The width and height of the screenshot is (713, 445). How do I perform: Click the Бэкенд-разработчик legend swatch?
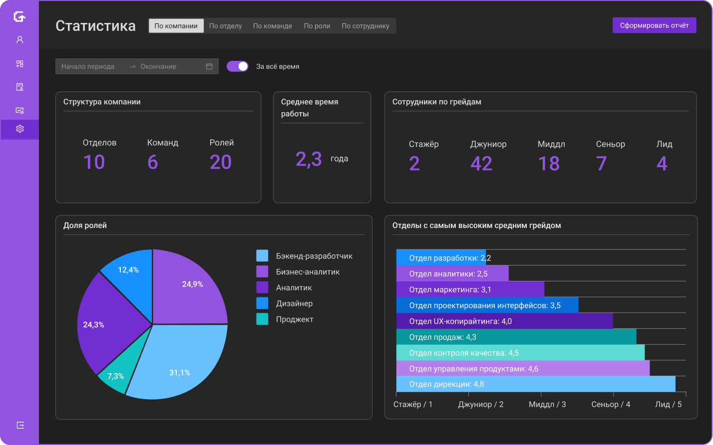[x=263, y=256]
